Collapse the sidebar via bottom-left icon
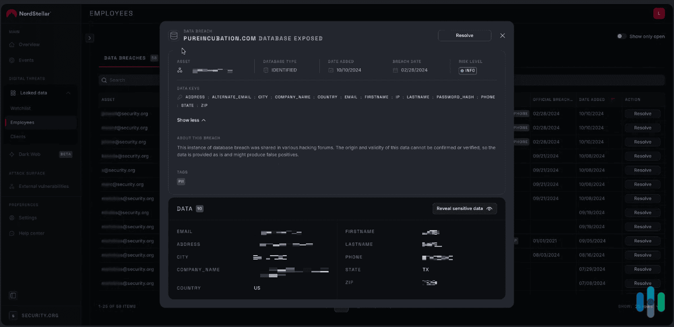The width and height of the screenshot is (674, 327). pyautogui.click(x=13, y=295)
